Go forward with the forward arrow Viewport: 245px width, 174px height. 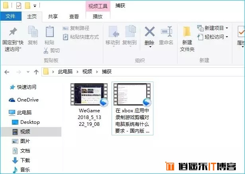(x=19, y=72)
